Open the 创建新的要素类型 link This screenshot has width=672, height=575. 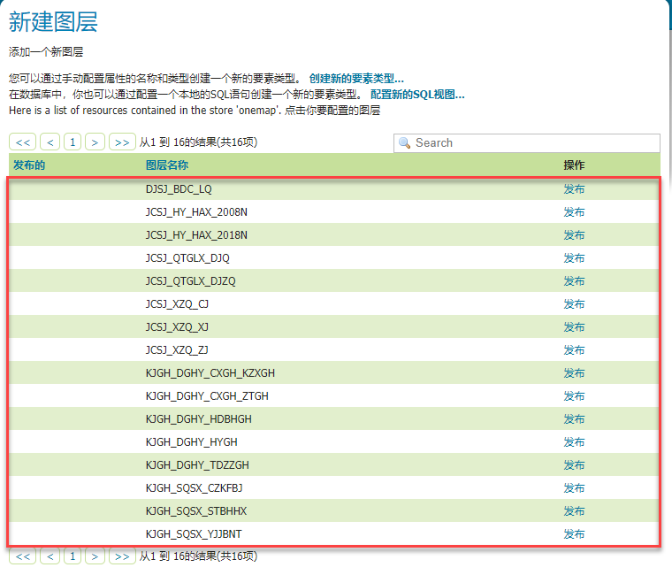coord(356,79)
